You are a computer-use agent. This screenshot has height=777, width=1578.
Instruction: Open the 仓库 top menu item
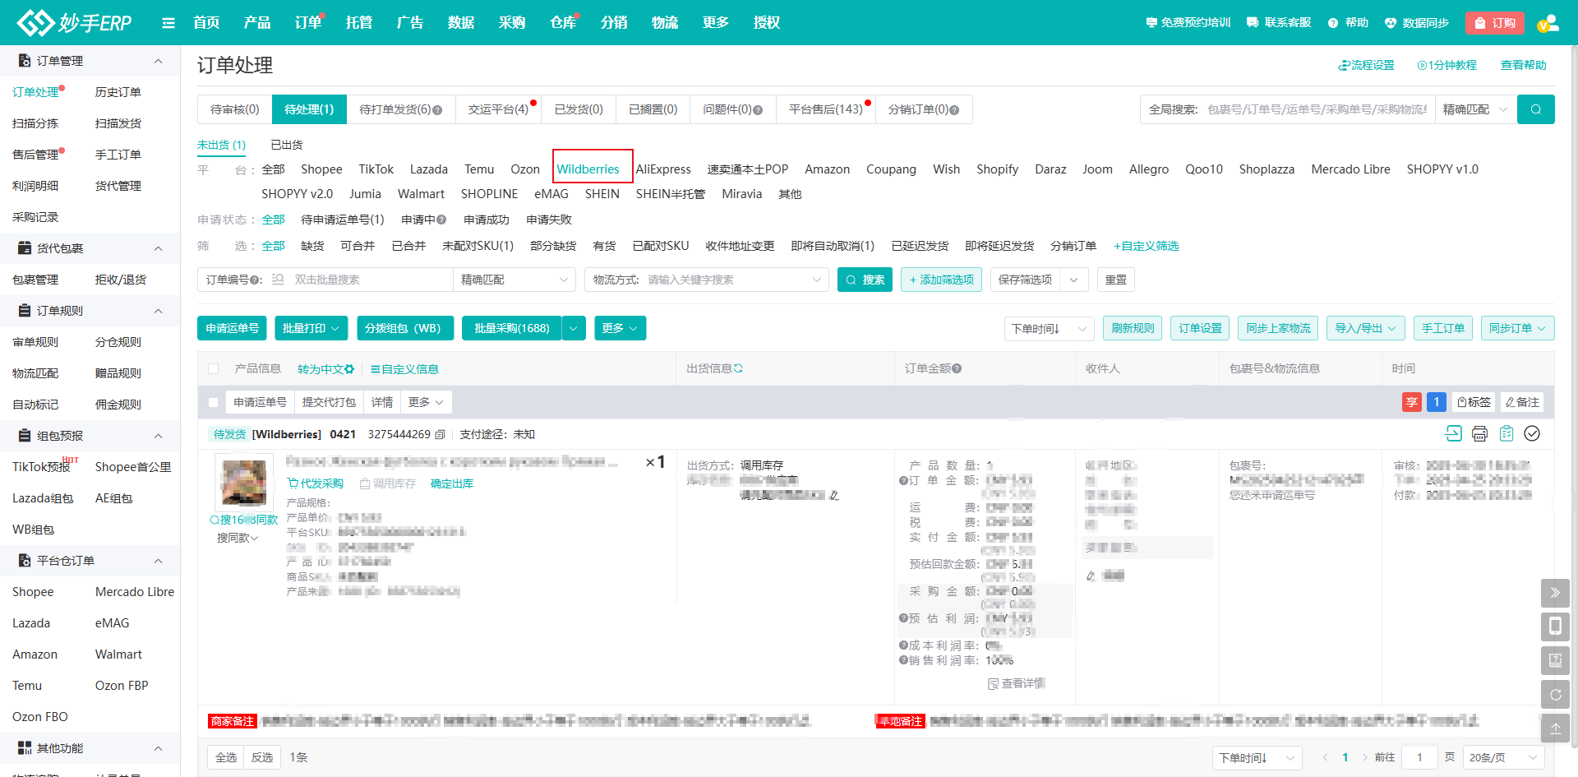pos(562,23)
